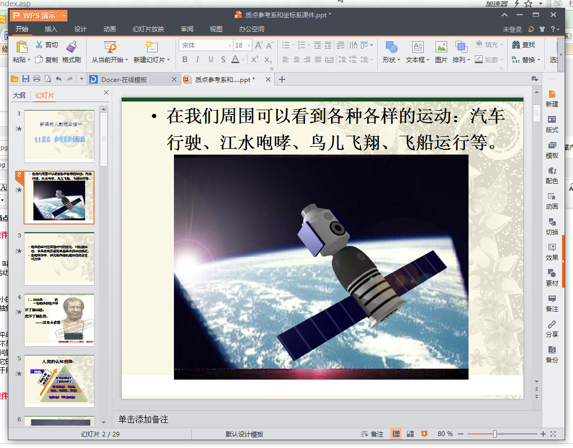This screenshot has height=448, width=573.
Task: Open the Materials (素材) sidebar icon
Action: 552,273
